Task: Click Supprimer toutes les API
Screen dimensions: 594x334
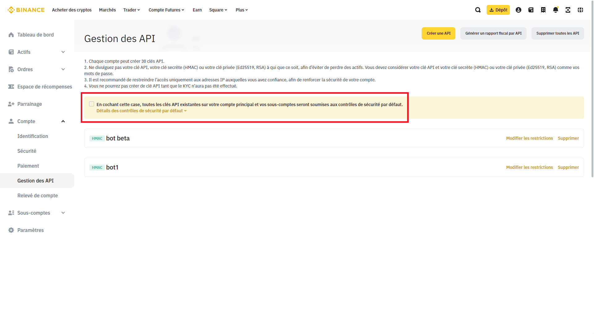Action: (558, 33)
